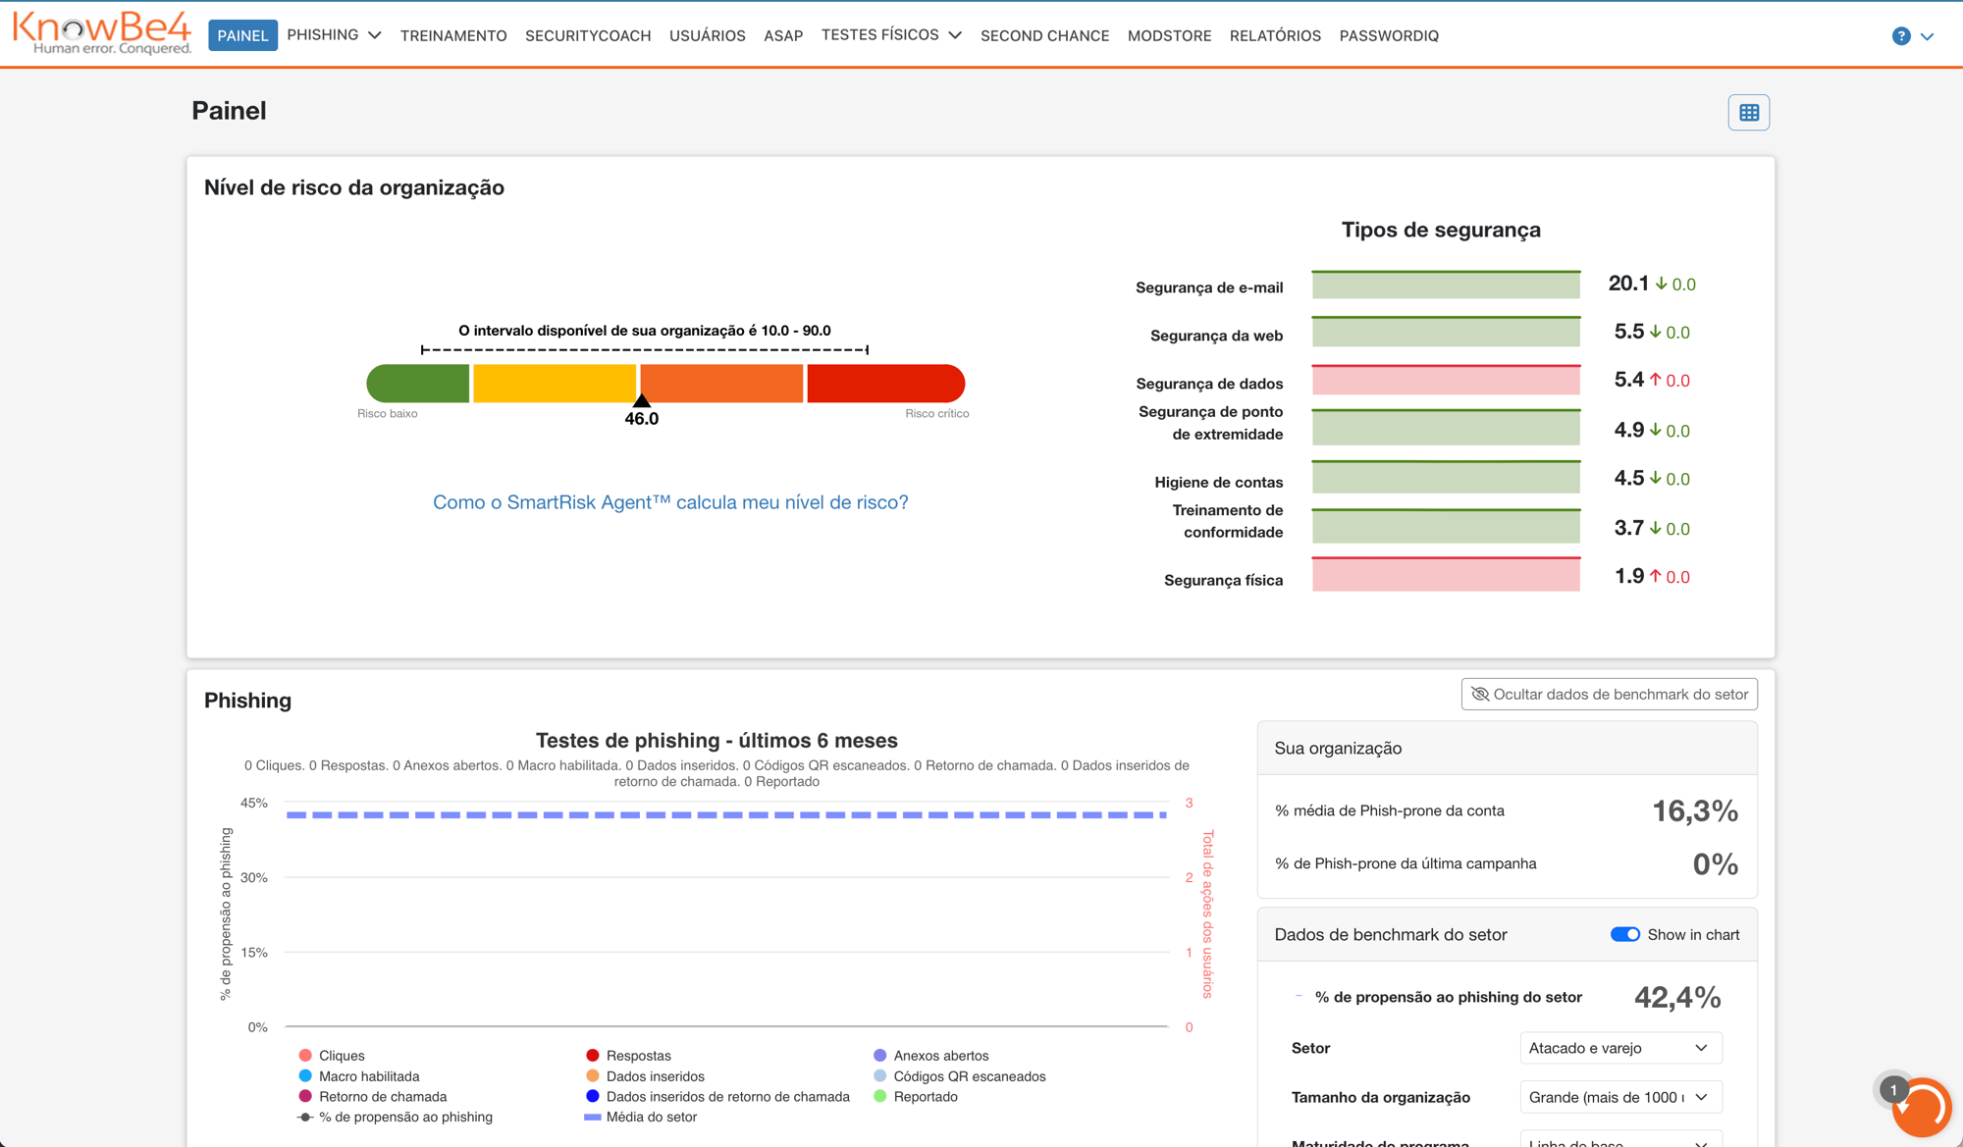This screenshot has width=1963, height=1147.
Task: Open the SmartRisk Agent calculation link
Action: pyautogui.click(x=670, y=502)
